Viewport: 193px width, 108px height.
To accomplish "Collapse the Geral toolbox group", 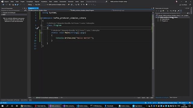I will [2, 15].
